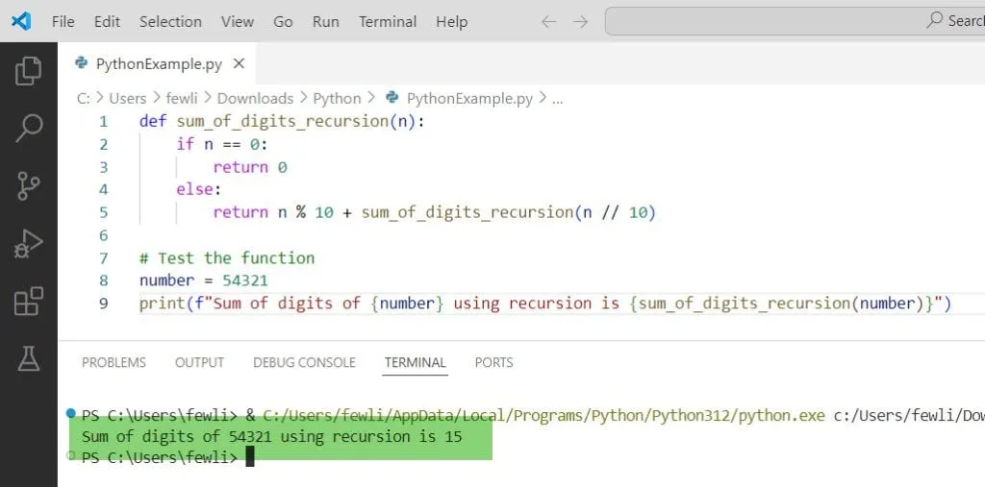Open the Run and Debug view
985x487 pixels.
tap(29, 243)
